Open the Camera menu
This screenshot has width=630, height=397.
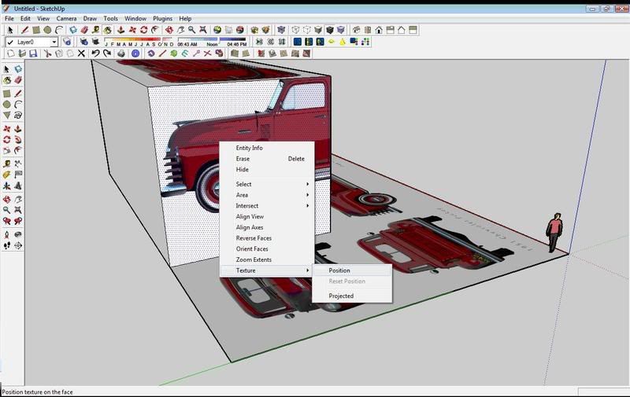(x=67, y=18)
